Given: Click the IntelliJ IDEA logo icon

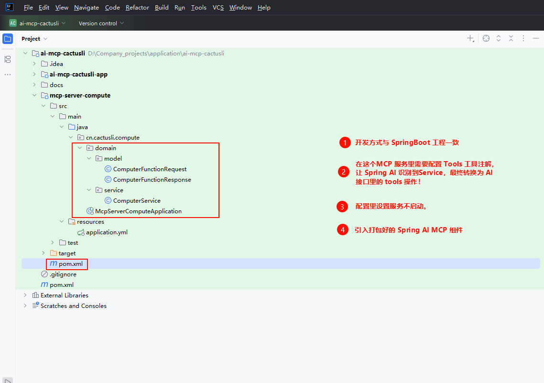Looking at the screenshot, I should tap(10, 7).
